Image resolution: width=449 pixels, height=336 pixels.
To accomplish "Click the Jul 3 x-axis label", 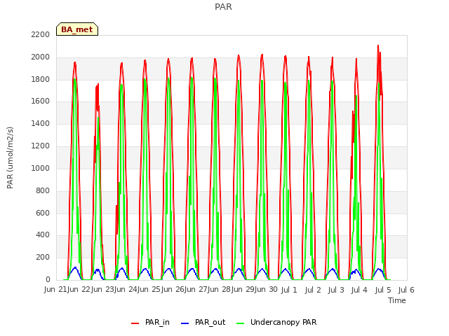I will point(336,290).
